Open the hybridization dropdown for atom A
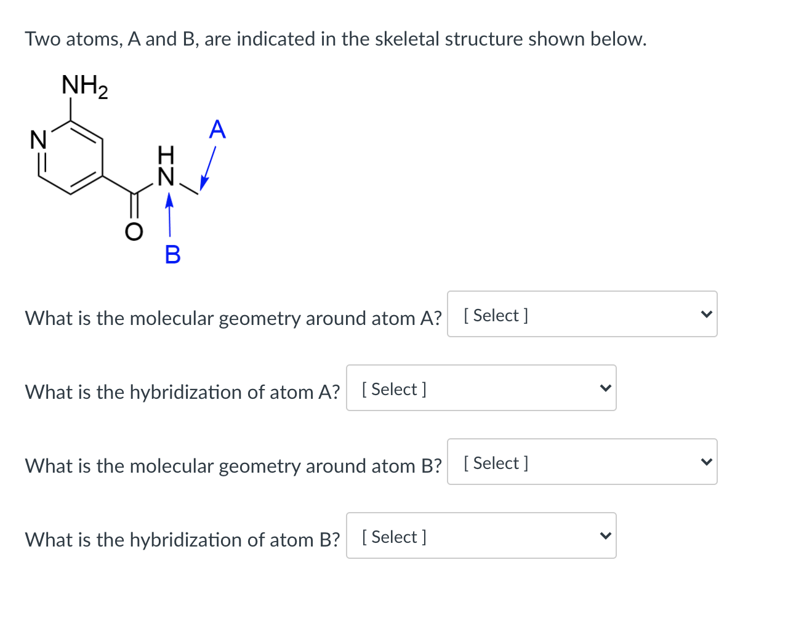 (x=481, y=388)
